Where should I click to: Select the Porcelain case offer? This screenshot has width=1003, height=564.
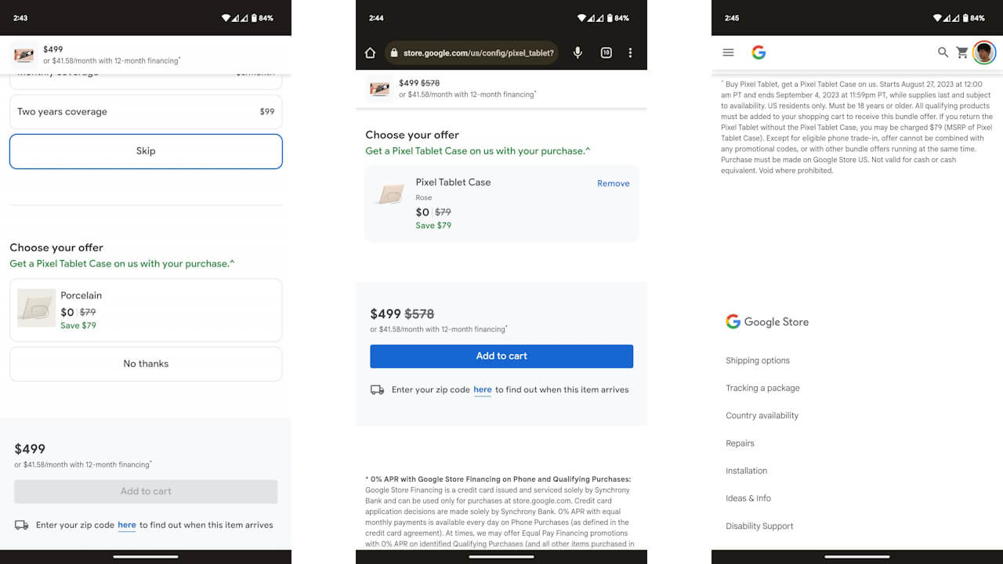pos(146,309)
